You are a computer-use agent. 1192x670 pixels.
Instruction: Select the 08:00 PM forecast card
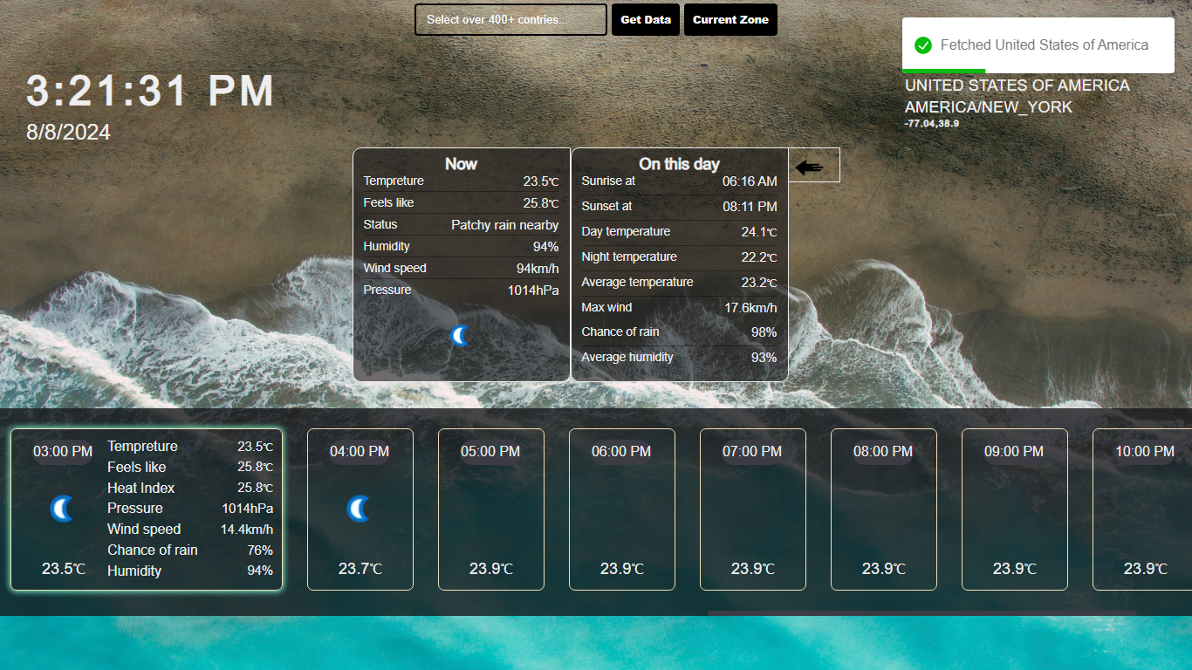click(883, 509)
